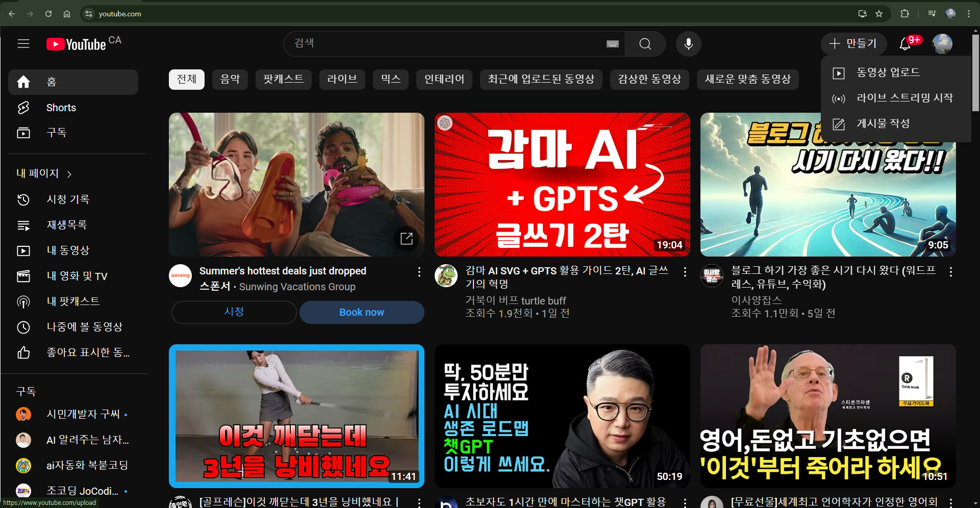
Task: Select the 음악 filter chip
Action: coord(230,79)
